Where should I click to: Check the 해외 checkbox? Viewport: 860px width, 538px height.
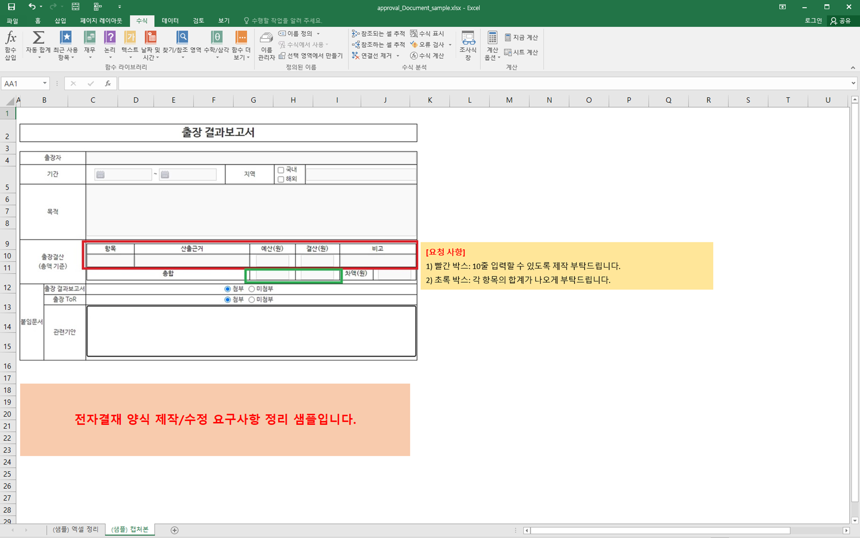(x=281, y=179)
